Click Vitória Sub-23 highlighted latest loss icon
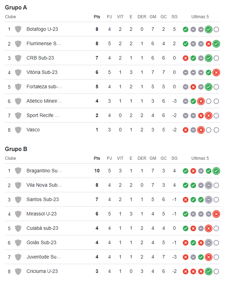The width and height of the screenshot is (232, 282). (216, 73)
